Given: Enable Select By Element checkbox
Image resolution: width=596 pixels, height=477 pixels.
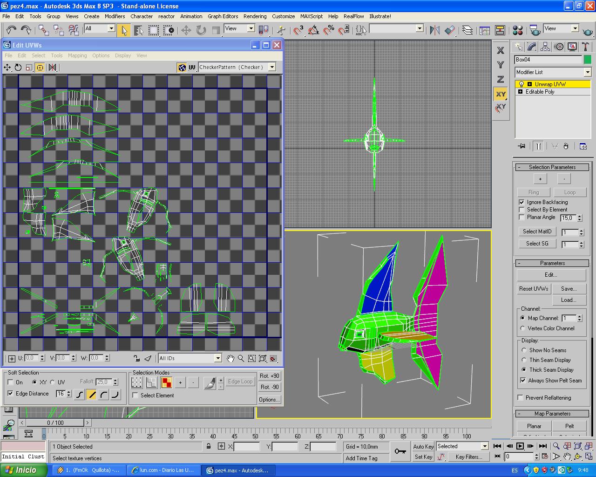Looking at the screenshot, I should (521, 210).
